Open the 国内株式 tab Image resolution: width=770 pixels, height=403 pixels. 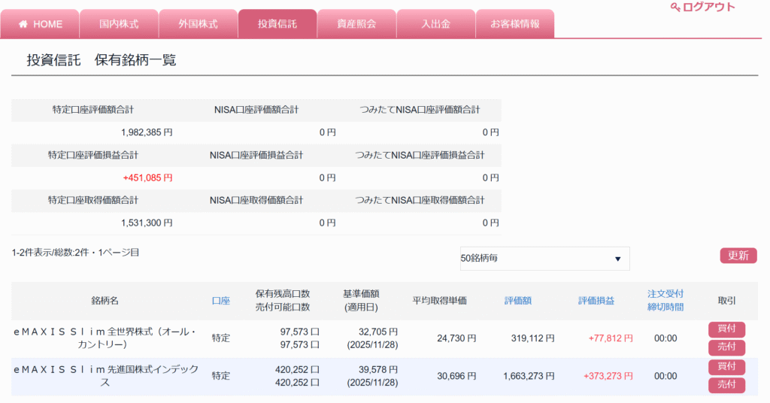click(x=119, y=24)
